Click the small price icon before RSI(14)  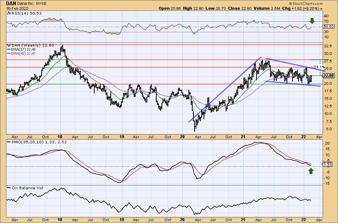point(9,14)
